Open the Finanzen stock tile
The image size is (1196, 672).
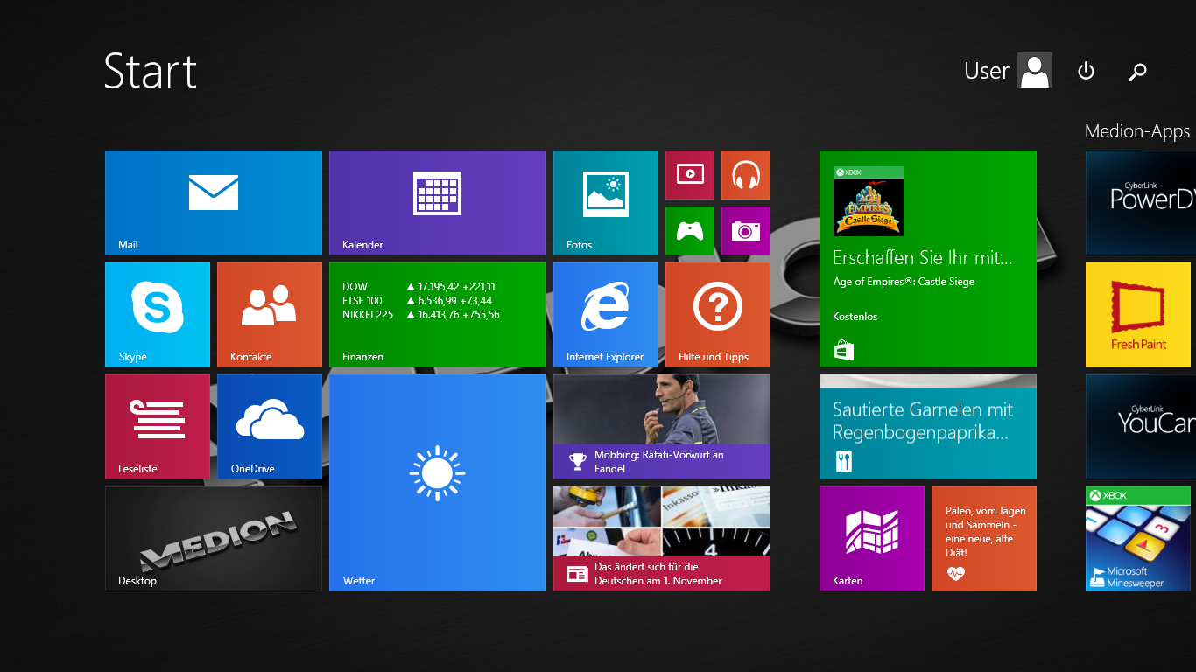click(x=438, y=315)
